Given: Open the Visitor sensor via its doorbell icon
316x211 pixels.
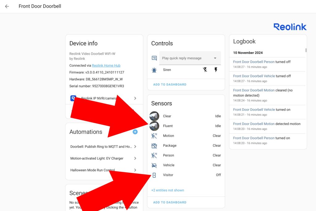Looking at the screenshot, I should click(154, 175).
